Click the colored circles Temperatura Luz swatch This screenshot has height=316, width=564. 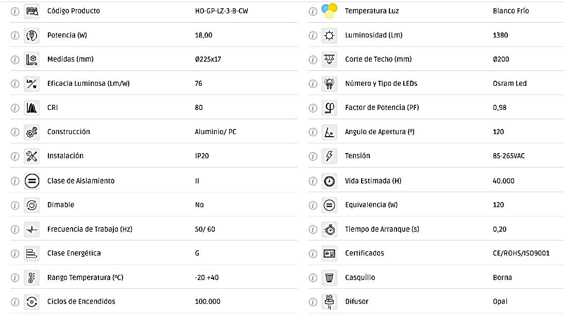tap(329, 10)
